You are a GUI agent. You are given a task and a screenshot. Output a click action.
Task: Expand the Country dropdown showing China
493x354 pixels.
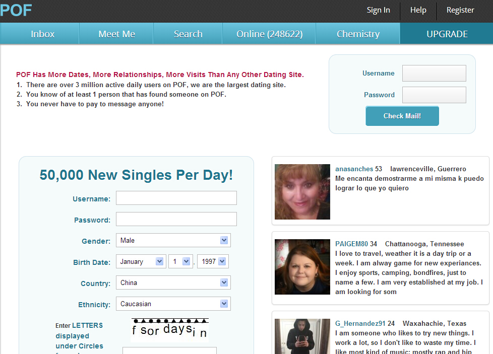(173, 282)
